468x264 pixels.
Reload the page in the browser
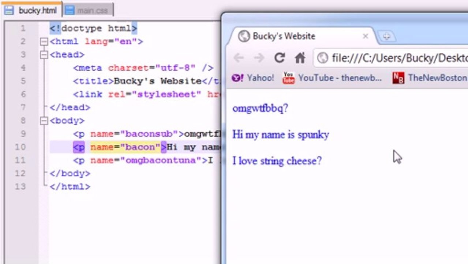[x=280, y=58]
